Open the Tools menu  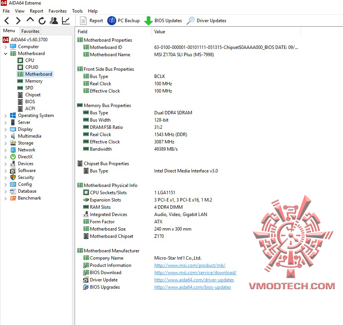click(x=77, y=11)
